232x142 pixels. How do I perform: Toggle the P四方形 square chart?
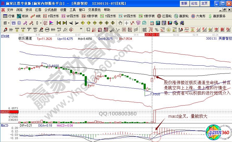[49, 16]
